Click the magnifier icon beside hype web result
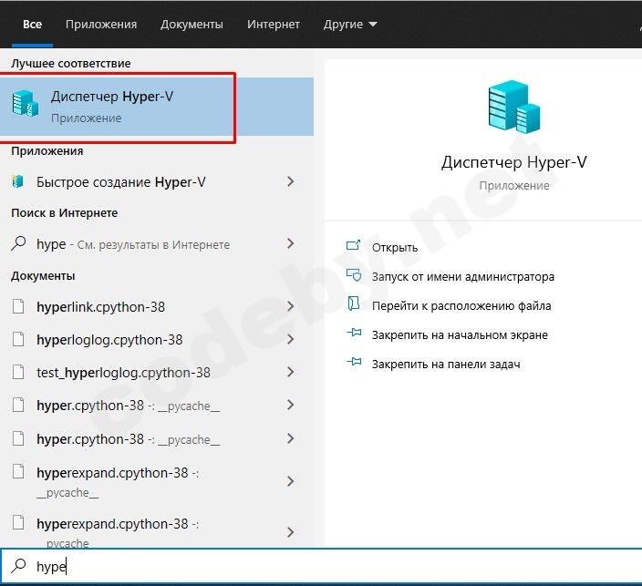 pyautogui.click(x=18, y=244)
